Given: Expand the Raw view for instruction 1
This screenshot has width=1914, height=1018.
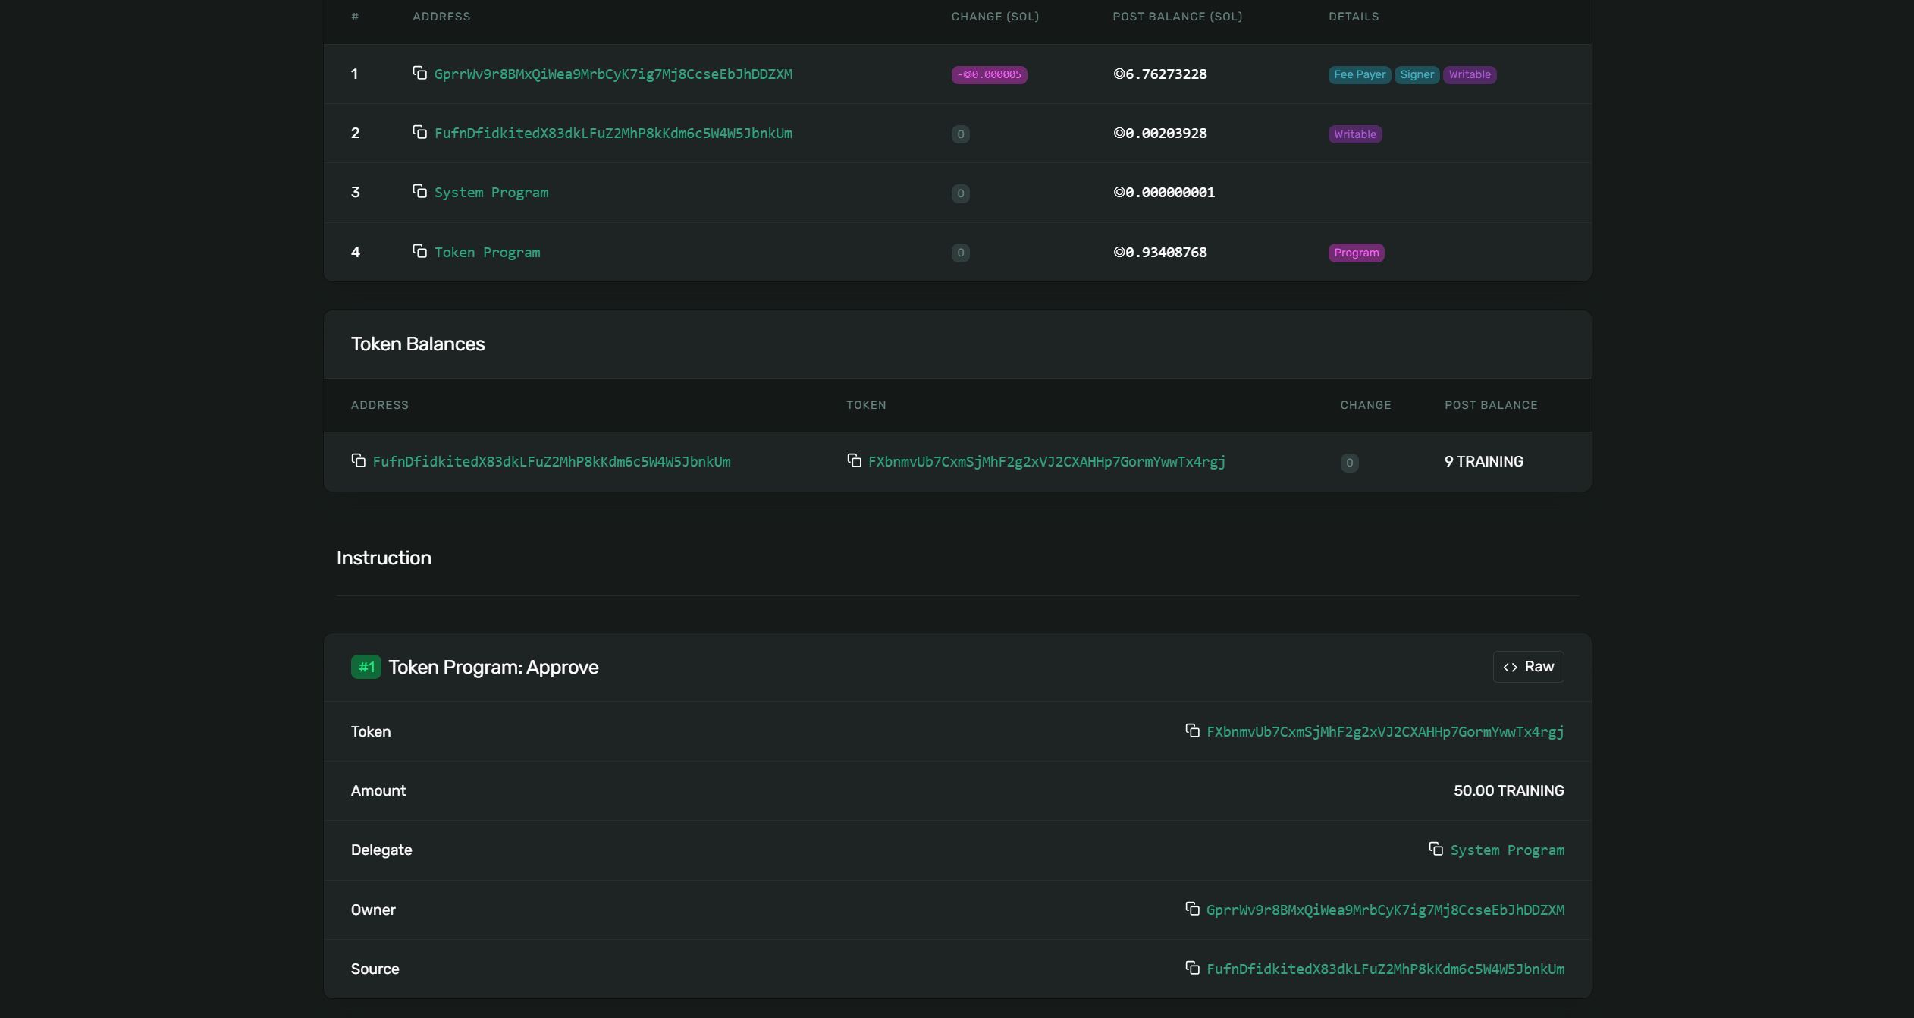Looking at the screenshot, I should 1528,666.
